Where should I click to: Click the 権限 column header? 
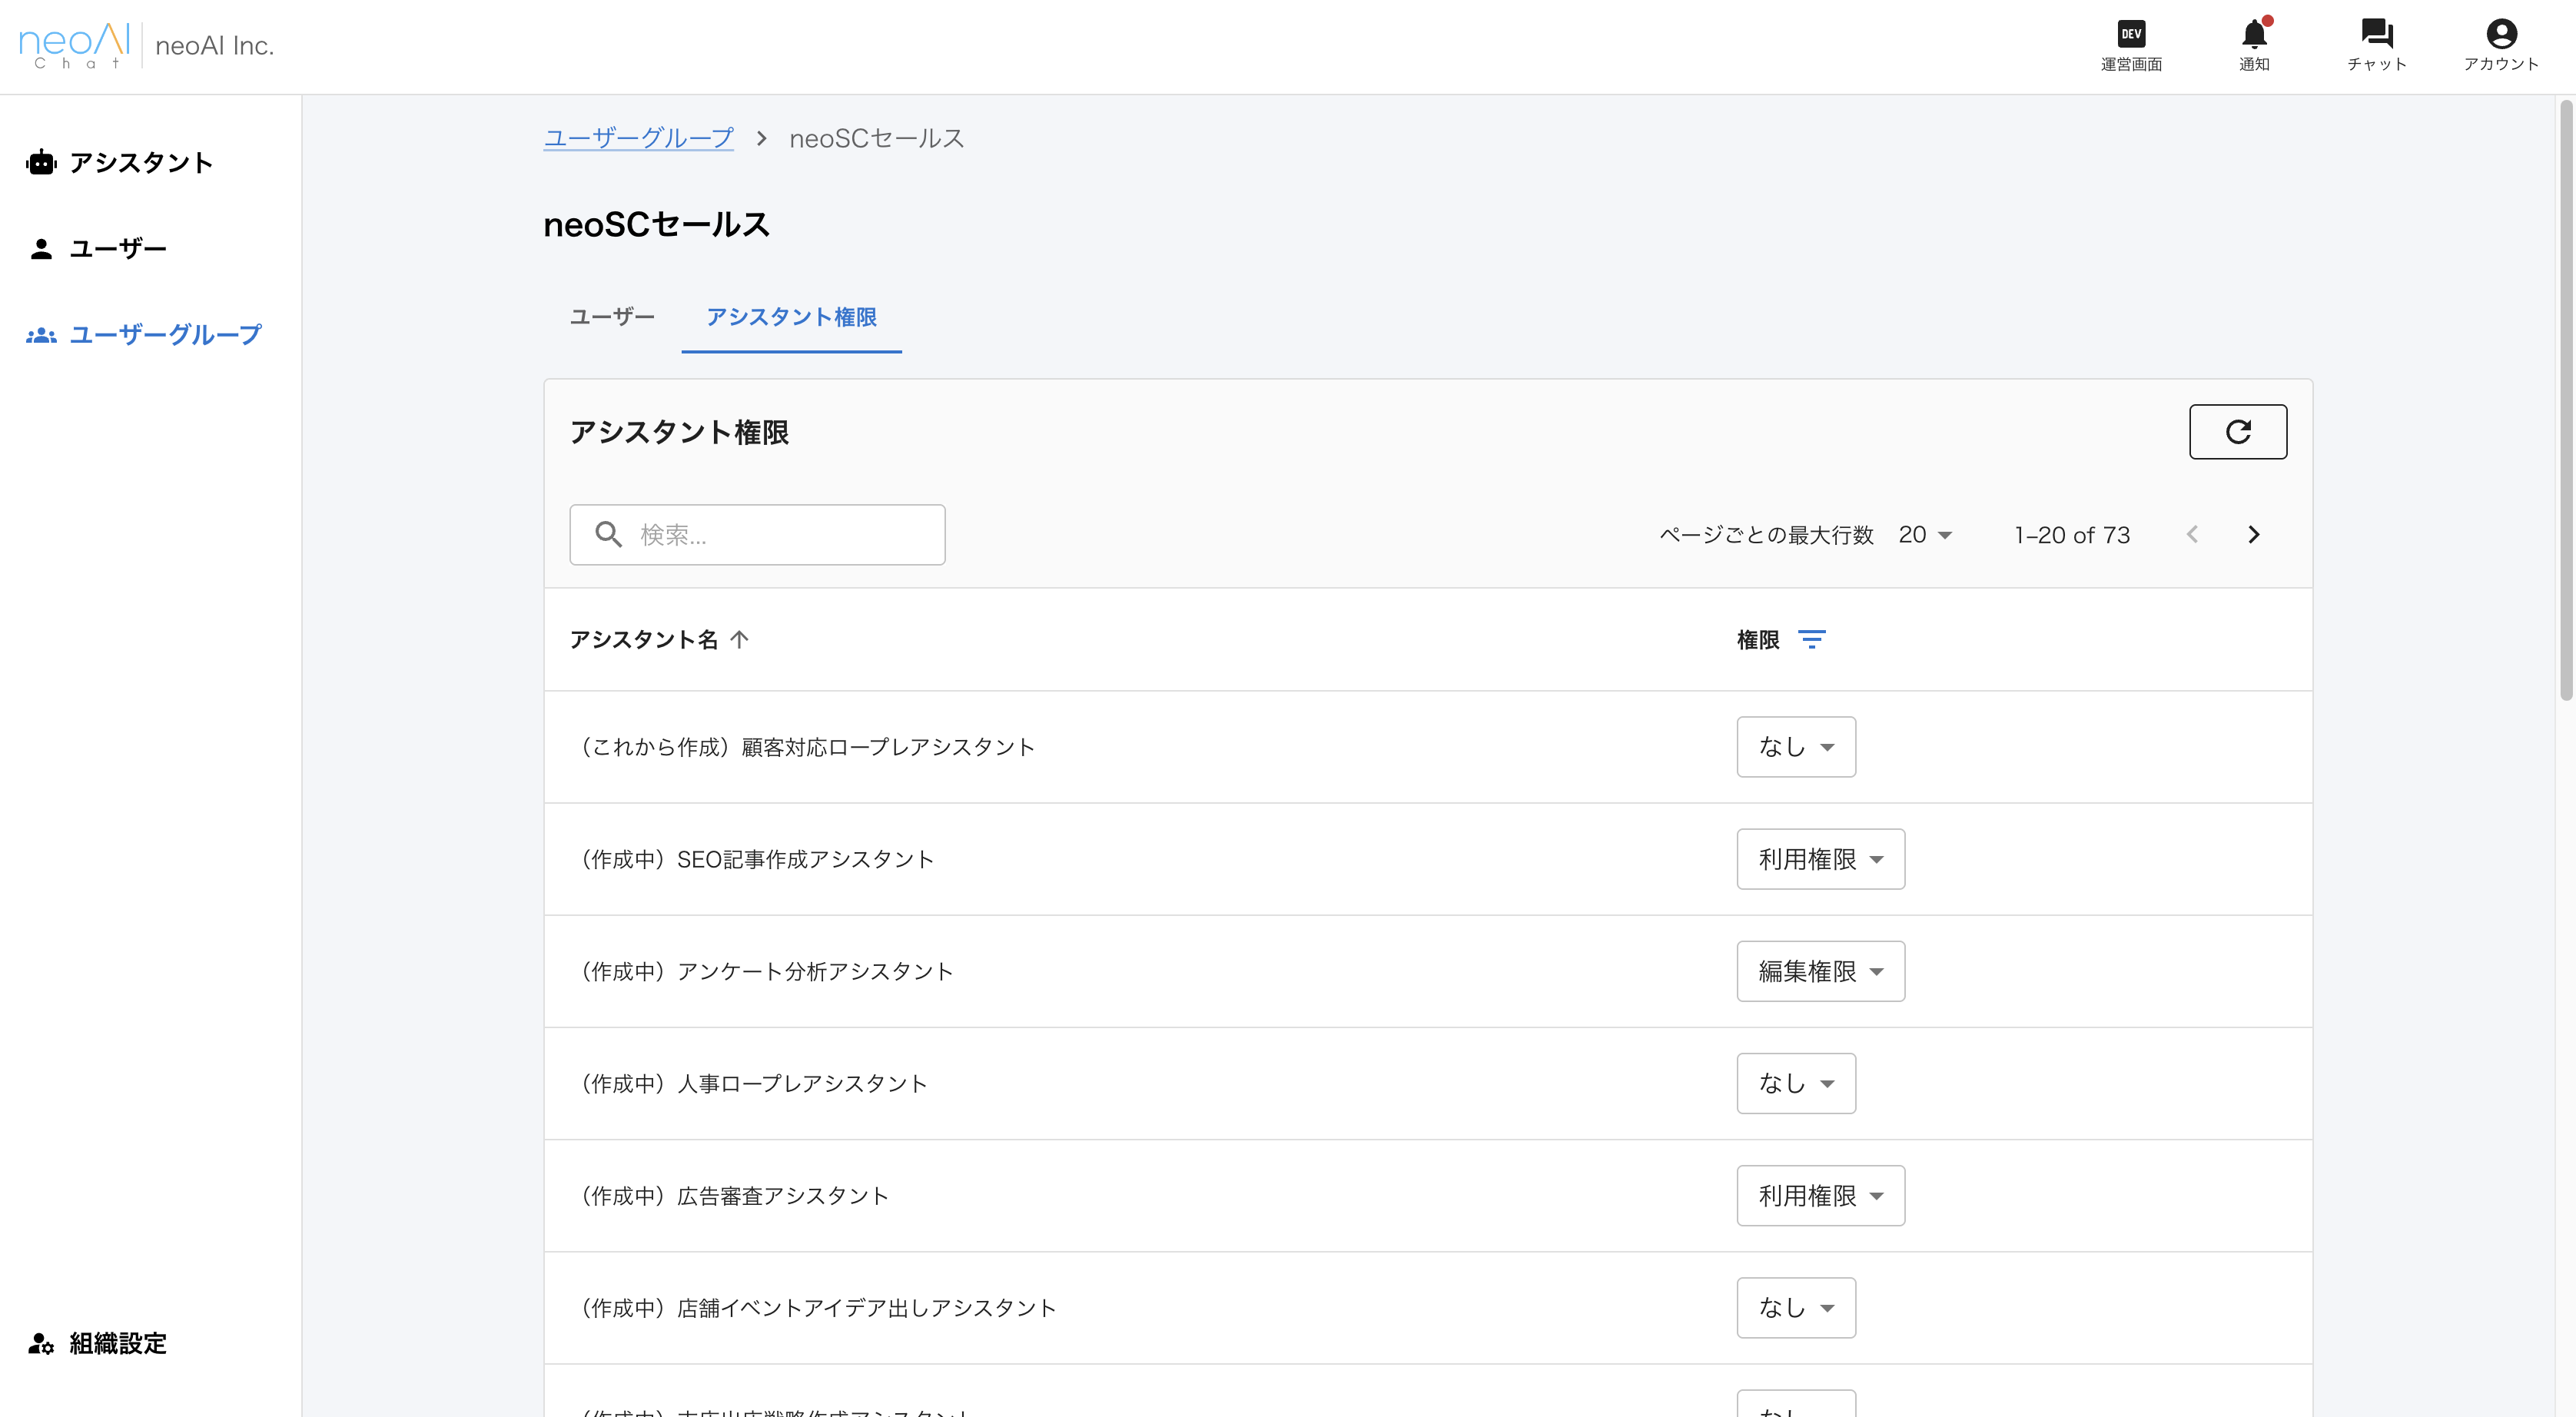click(x=1758, y=639)
